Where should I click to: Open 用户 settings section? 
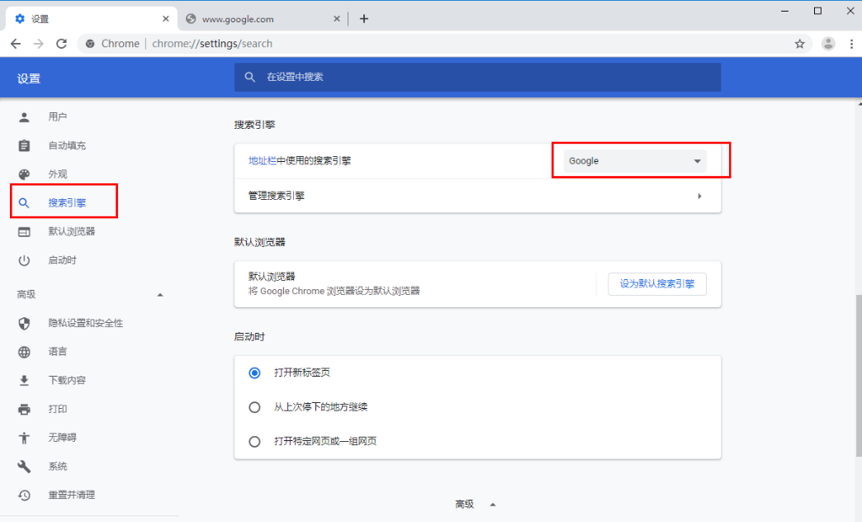(57, 116)
